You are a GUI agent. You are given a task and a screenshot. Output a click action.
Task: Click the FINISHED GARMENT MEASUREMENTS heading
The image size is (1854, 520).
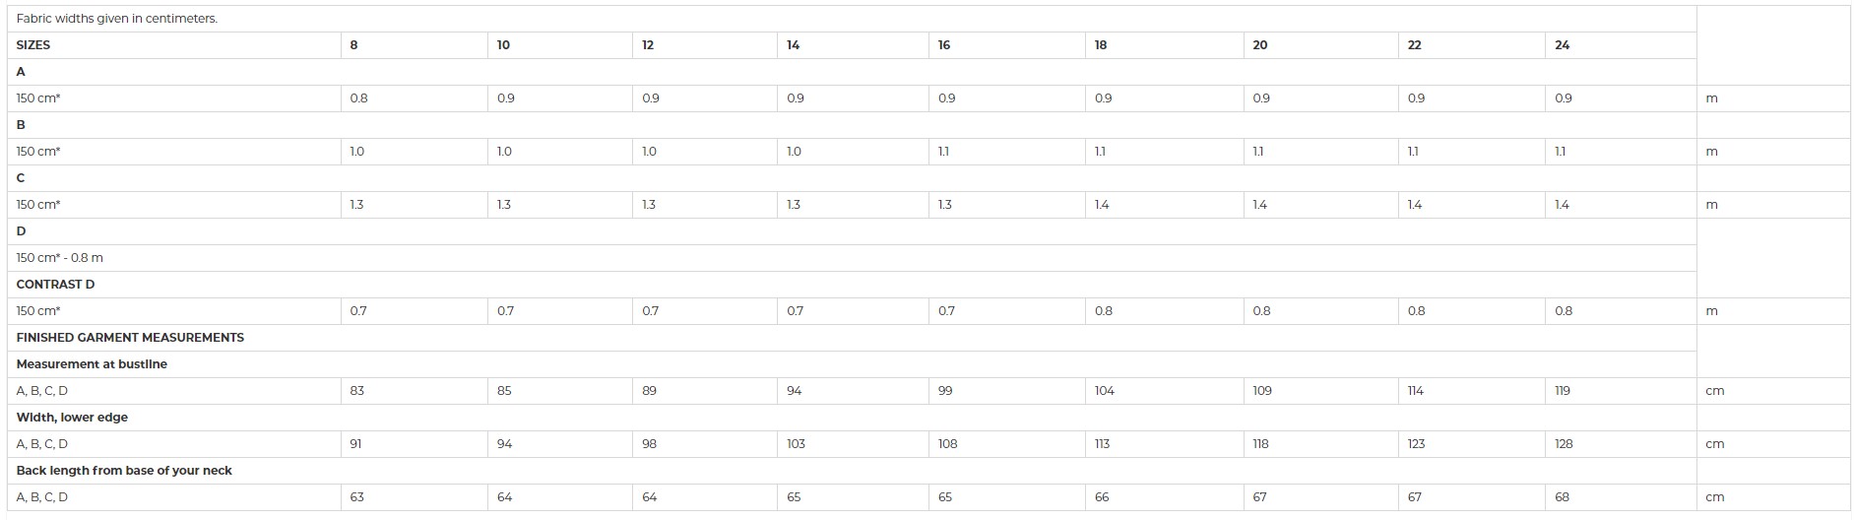tap(130, 338)
